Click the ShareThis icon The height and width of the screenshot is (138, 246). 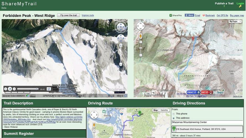pyautogui.click(x=171, y=15)
